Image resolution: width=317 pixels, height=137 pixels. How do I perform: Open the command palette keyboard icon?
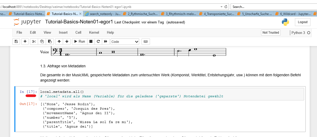click(x=145, y=42)
